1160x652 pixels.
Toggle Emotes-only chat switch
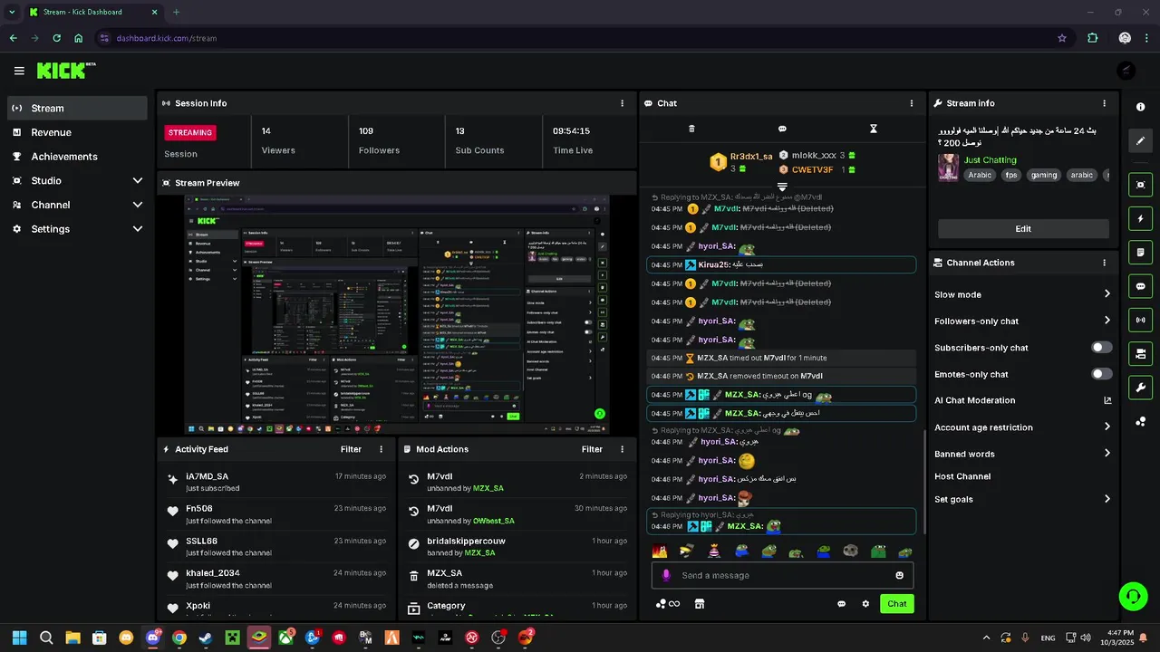[1102, 374]
